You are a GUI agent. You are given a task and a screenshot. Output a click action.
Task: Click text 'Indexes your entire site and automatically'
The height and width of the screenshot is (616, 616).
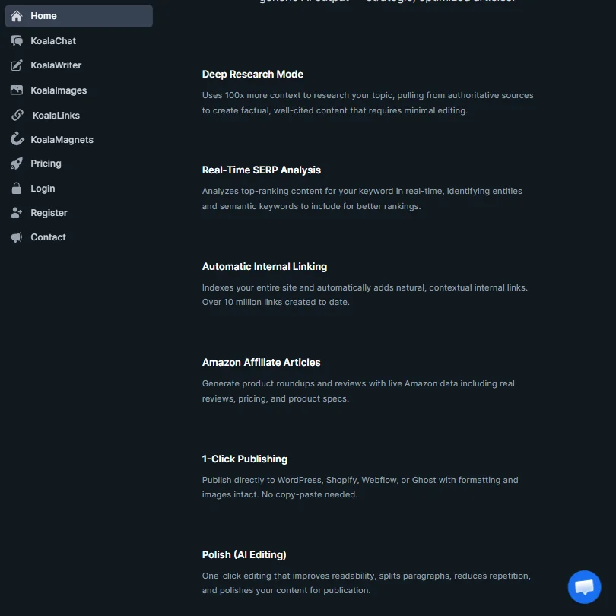pos(287,287)
